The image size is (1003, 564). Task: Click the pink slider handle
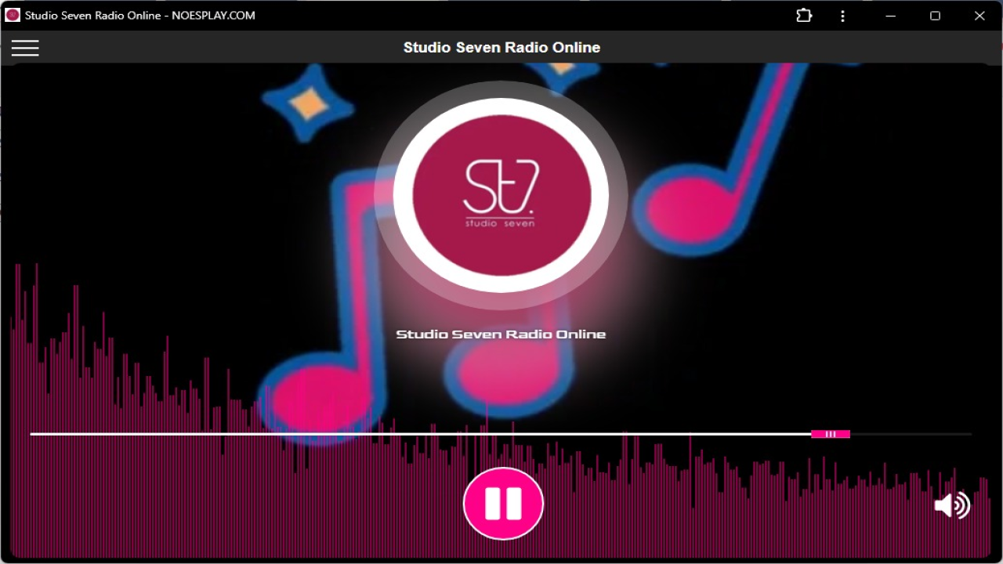point(831,434)
